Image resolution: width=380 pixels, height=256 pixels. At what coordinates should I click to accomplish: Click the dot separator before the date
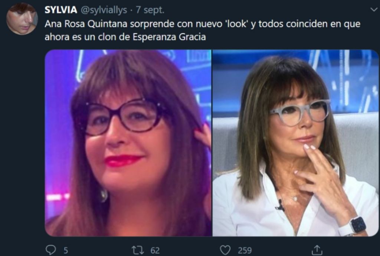(131, 10)
